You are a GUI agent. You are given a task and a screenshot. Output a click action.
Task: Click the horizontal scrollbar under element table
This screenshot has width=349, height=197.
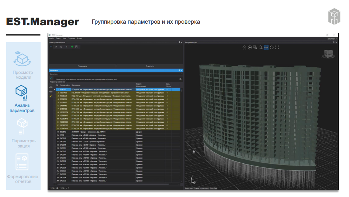click(114, 184)
